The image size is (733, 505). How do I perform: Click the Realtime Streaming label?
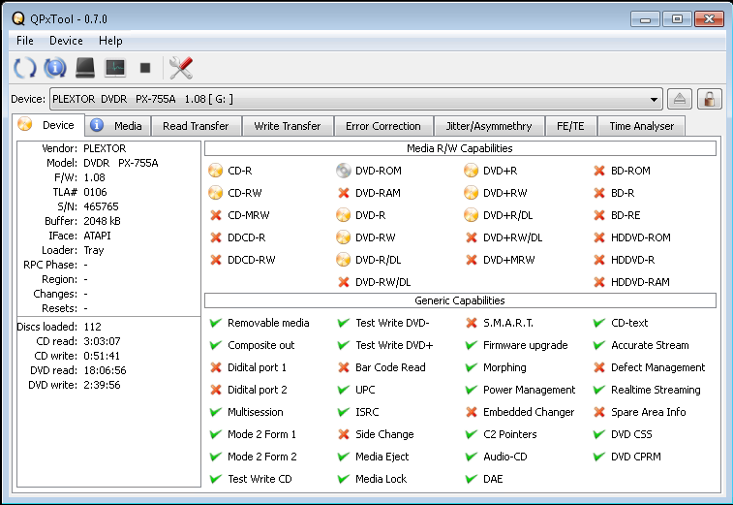[656, 390]
